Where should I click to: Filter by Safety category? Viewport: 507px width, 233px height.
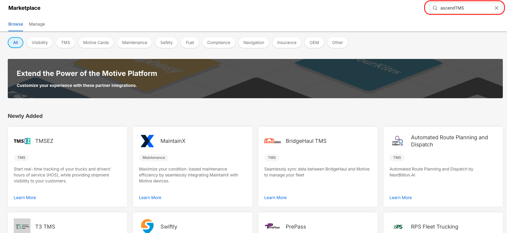166,43
